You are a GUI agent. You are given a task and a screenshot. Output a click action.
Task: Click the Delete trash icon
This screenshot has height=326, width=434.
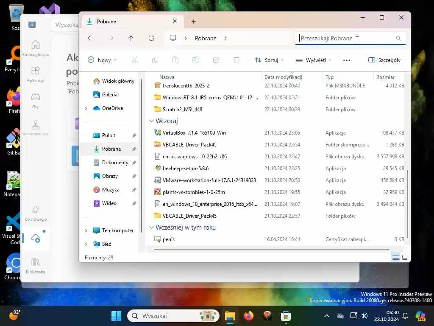[x=236, y=60]
